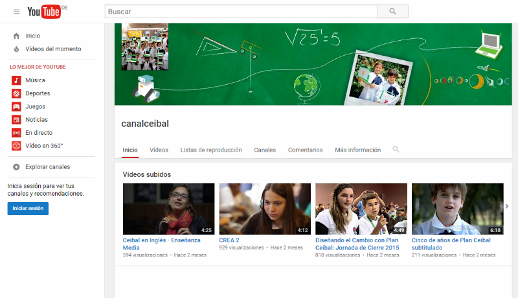Click the Juegos gaming icon
Viewport: 518px width, 298px height.
click(x=16, y=106)
